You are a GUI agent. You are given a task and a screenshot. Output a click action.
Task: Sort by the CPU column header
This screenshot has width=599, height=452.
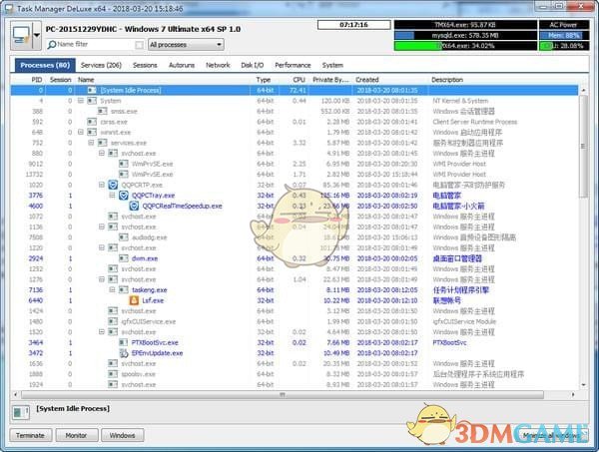[299, 80]
